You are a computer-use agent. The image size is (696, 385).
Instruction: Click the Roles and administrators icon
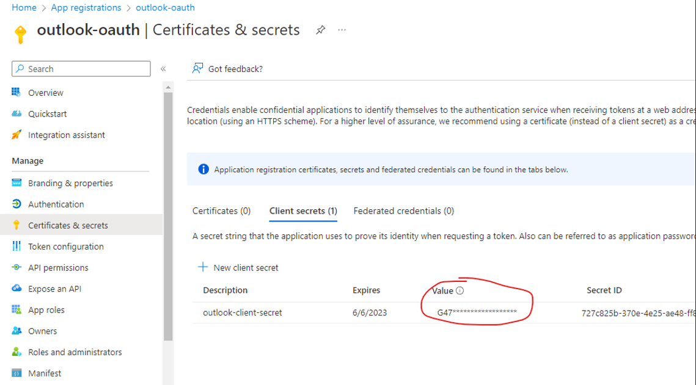pyautogui.click(x=16, y=352)
